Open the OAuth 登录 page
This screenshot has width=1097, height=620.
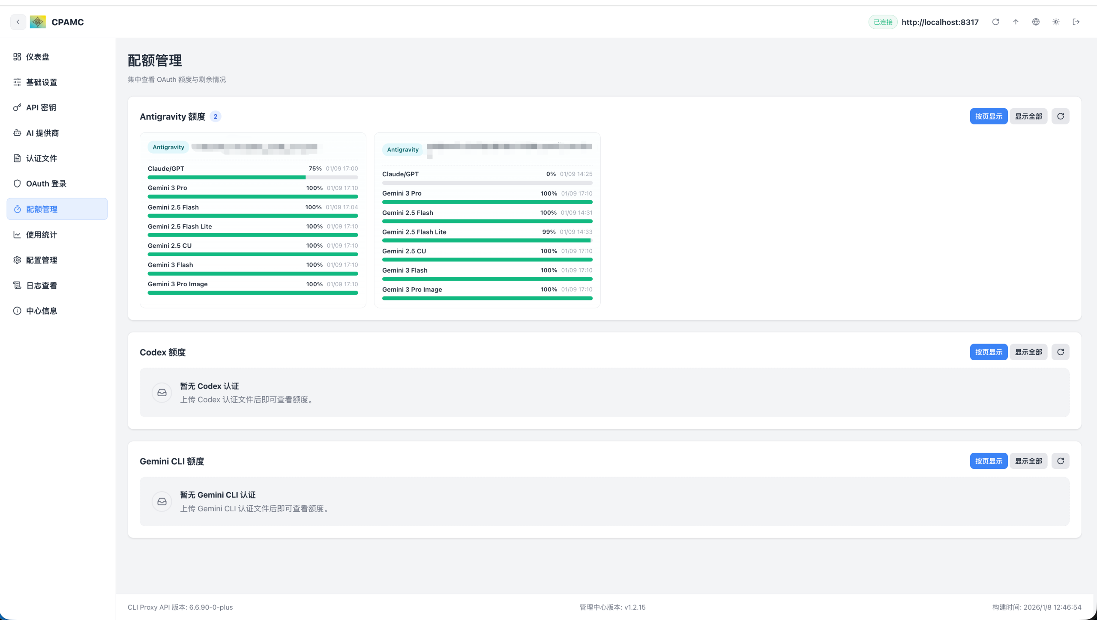[x=46, y=184]
